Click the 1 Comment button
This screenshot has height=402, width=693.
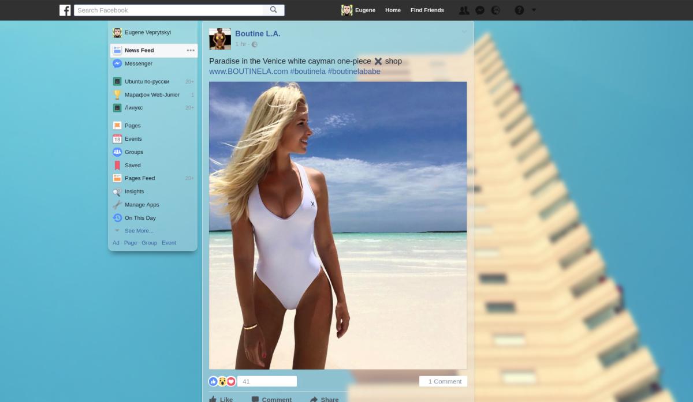pos(444,381)
